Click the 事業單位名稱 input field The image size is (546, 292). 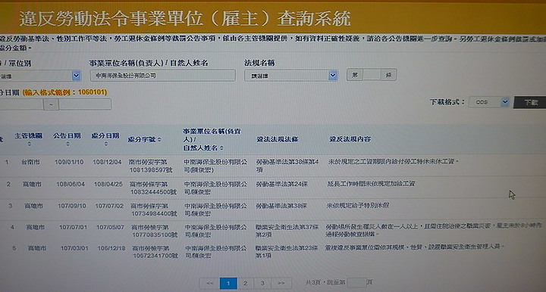point(162,76)
